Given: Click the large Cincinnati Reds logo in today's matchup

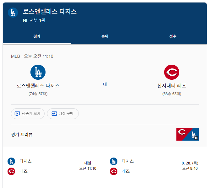Looking at the screenshot, I should click(172, 72).
